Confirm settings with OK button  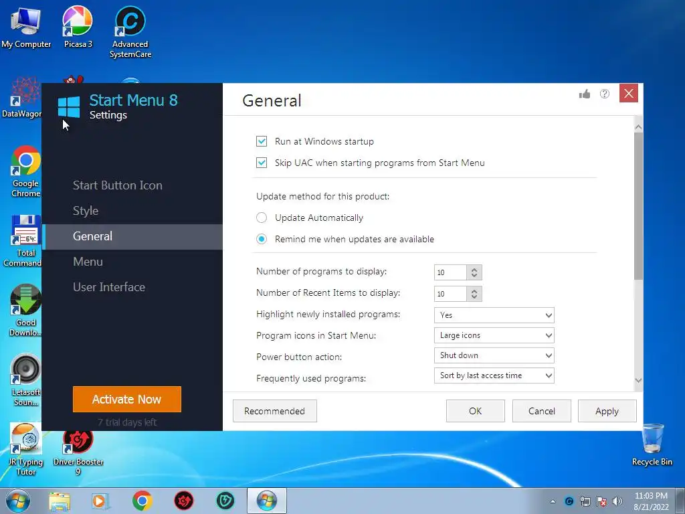[476, 411]
